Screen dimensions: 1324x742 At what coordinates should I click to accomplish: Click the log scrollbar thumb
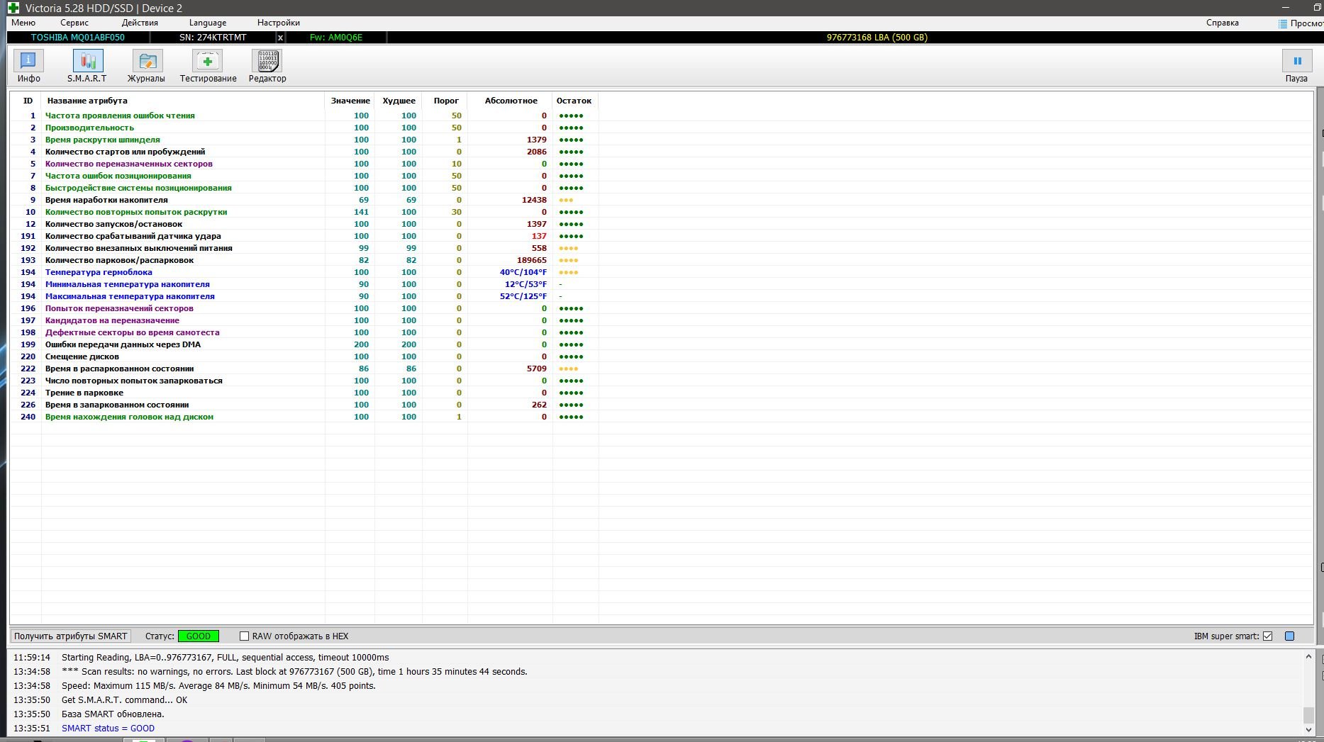[x=1308, y=715]
